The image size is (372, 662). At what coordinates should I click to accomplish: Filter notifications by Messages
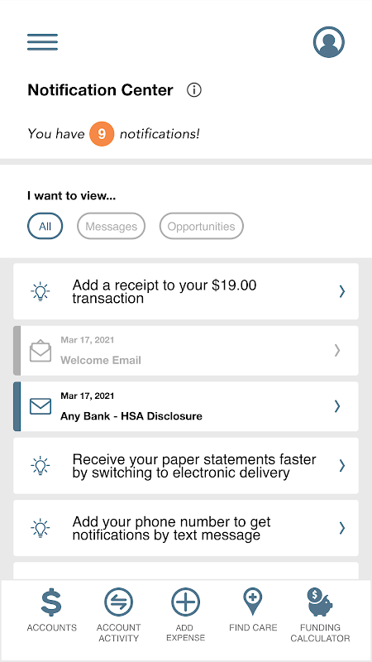112,226
